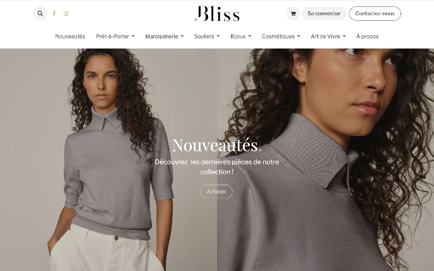The height and width of the screenshot is (271, 434).
Task: Open the Souliers dropdown
Action: [207, 36]
